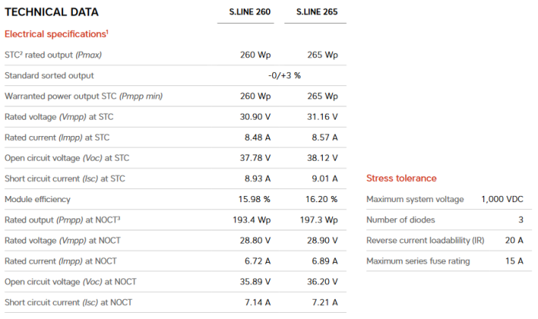This screenshot has height=319, width=538.
Task: Click the Stress tolerance section title
Action: pos(401,178)
